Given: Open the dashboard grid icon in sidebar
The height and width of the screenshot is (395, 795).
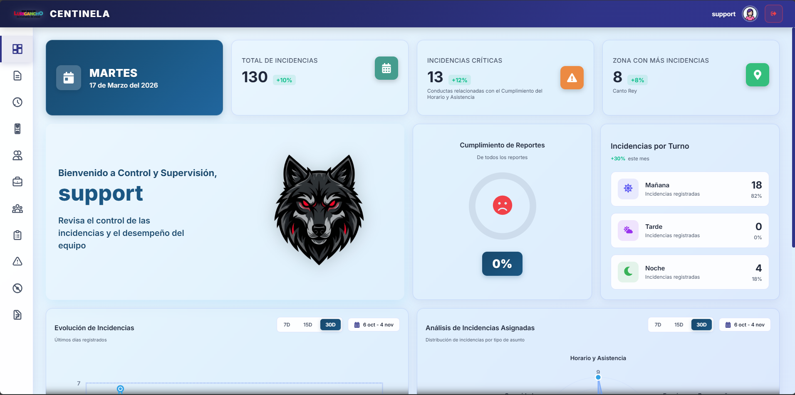Looking at the screenshot, I should pyautogui.click(x=17, y=49).
